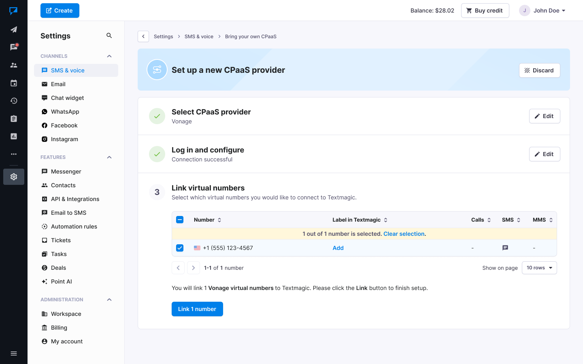Open the calendar icon in left rail
The image size is (583, 364).
point(14,83)
